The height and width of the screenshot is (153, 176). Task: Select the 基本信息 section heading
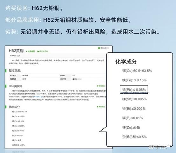[x=15, y=71]
